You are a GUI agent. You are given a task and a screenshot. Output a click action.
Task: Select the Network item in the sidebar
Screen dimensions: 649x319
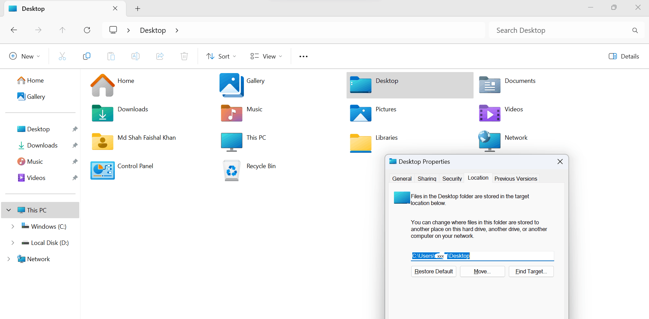click(38, 259)
